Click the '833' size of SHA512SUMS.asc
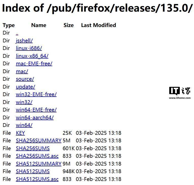194x185 pixels. pyautogui.click(x=67, y=179)
